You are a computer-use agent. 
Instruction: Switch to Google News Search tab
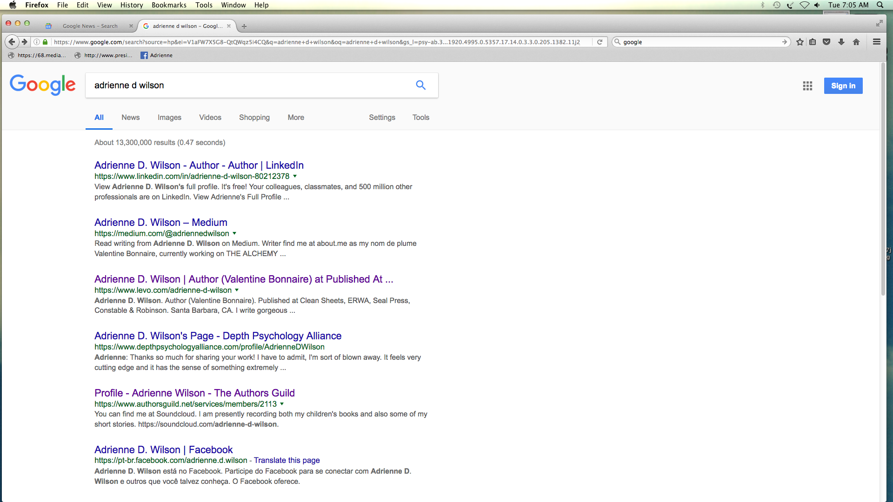coord(90,26)
